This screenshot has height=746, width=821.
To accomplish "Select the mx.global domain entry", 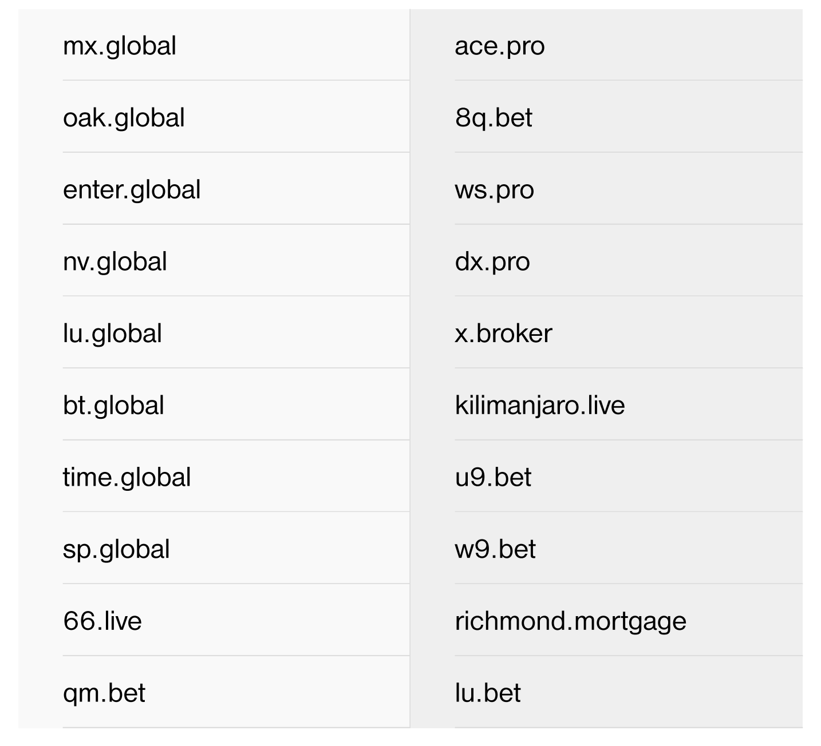I will click(x=120, y=46).
